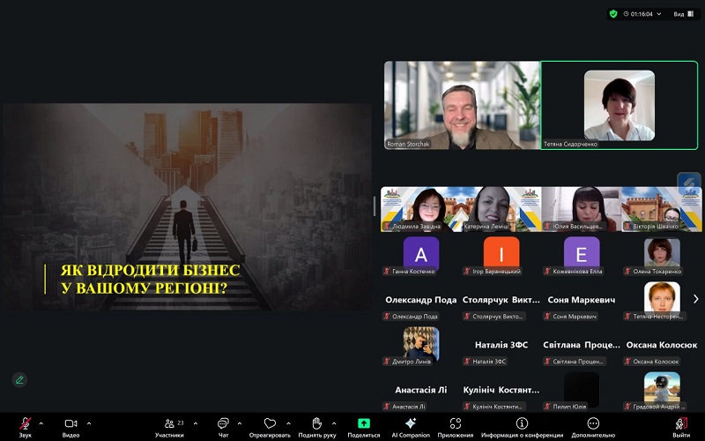The width and height of the screenshot is (705, 441).
Task: Click the Отреагировать reactions heart icon
Action: point(270,424)
